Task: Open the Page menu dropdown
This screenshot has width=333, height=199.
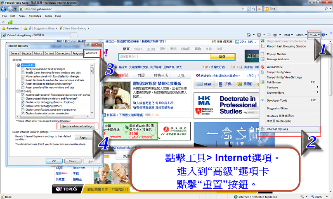Action: 288,35
